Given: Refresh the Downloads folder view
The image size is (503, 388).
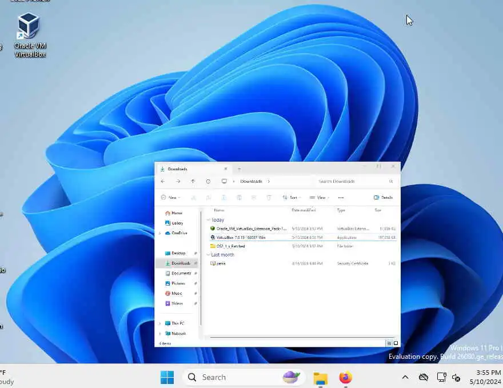Looking at the screenshot, I should point(208,181).
